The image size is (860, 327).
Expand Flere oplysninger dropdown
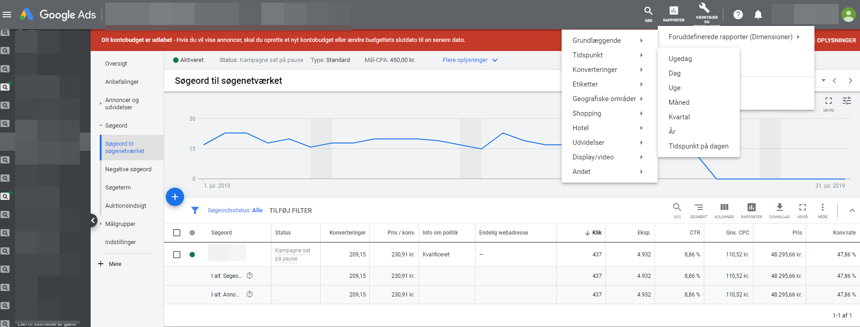point(470,60)
